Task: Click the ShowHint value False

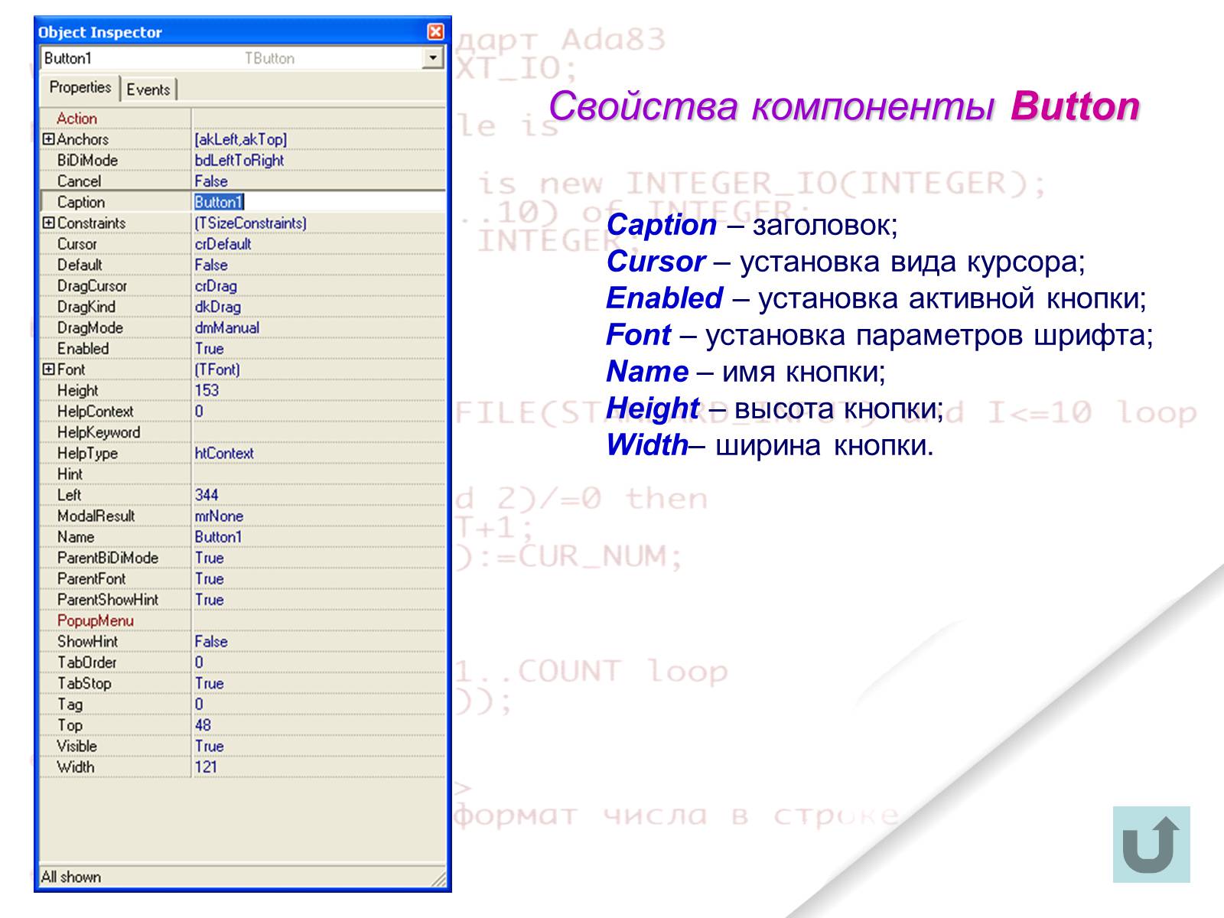Action: pos(211,641)
